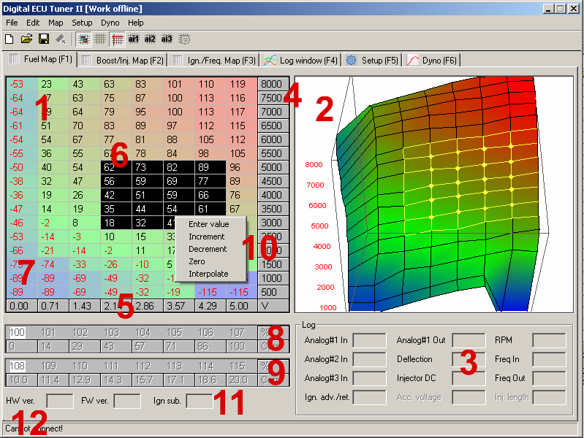The width and height of the screenshot is (584, 438).
Task: Click the FW ver. field
Action: pos(127,401)
